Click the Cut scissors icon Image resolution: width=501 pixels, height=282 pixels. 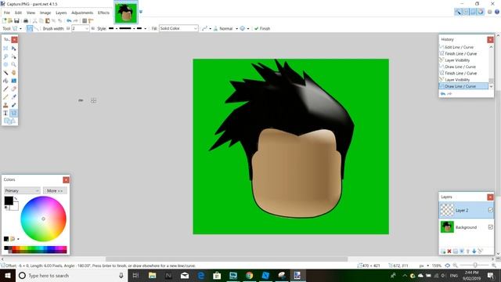(34, 21)
